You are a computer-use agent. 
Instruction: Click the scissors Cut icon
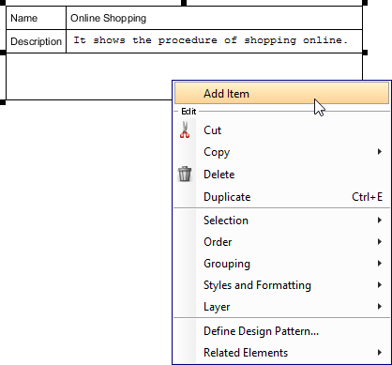(x=185, y=130)
